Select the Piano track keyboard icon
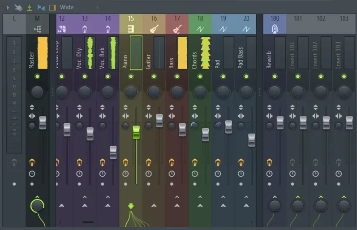Image resolution: width=357 pixels, height=230 pixels. click(131, 29)
